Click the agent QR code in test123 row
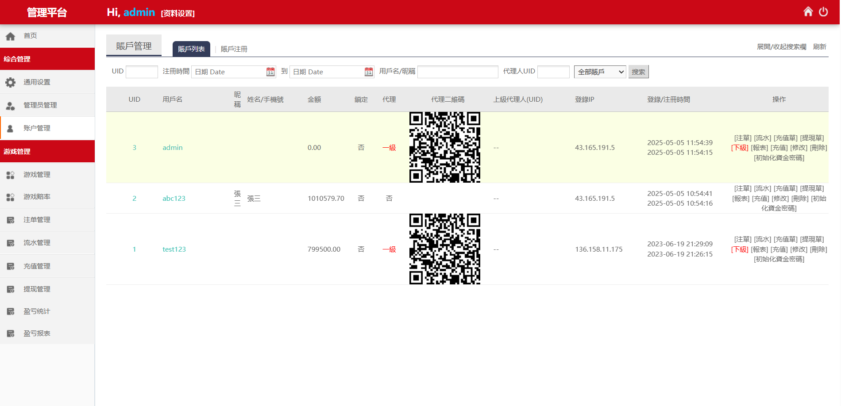The image size is (841, 406). [x=445, y=249]
